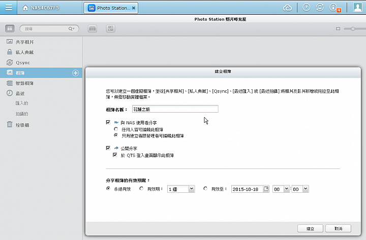Click the 2015-10-18 date field

click(x=248, y=189)
